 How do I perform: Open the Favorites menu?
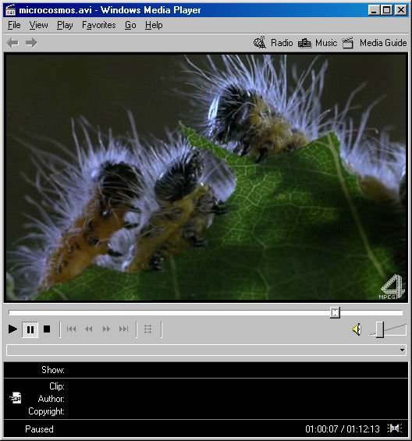[x=99, y=25]
